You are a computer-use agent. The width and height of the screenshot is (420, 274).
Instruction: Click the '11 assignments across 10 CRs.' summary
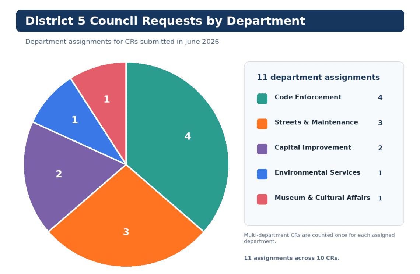[x=291, y=258]
